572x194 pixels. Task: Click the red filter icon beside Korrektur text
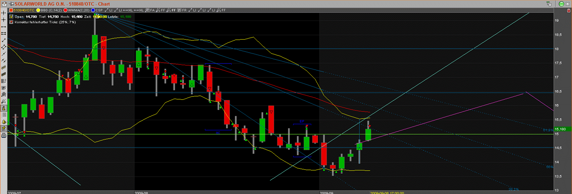(11, 22)
